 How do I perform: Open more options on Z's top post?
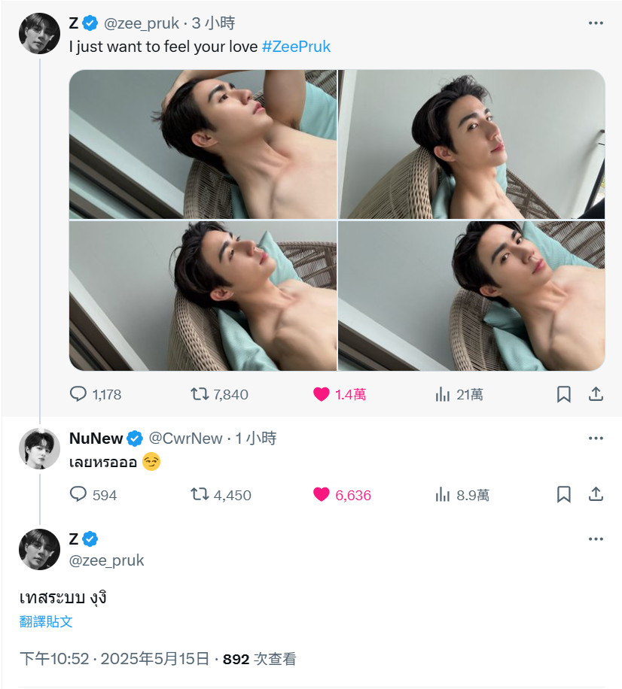(x=596, y=23)
